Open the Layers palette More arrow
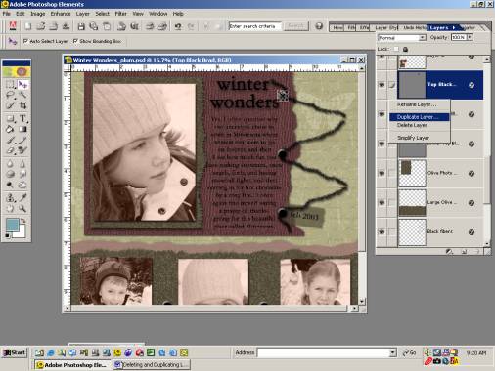The height and width of the screenshot is (371, 495). click(454, 28)
